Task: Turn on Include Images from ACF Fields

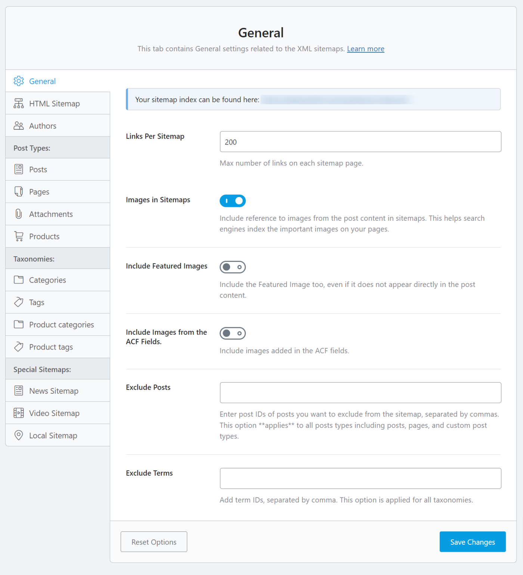Action: [x=232, y=333]
